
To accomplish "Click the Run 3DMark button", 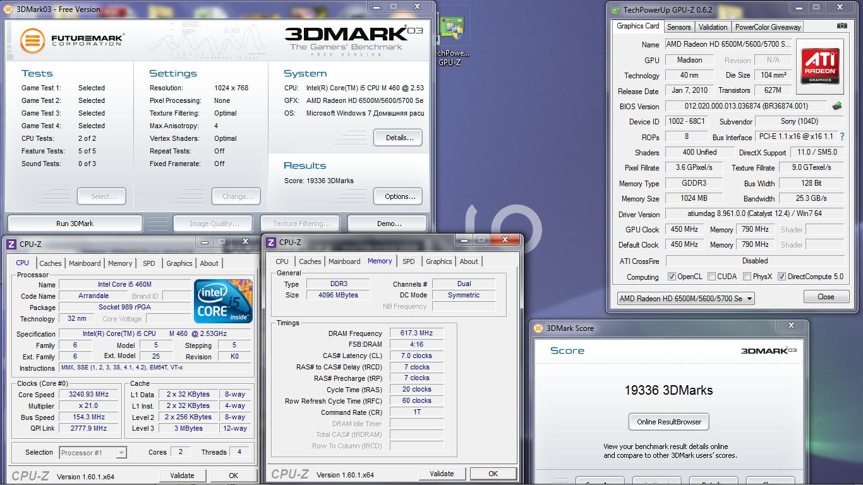I will pyautogui.click(x=75, y=224).
